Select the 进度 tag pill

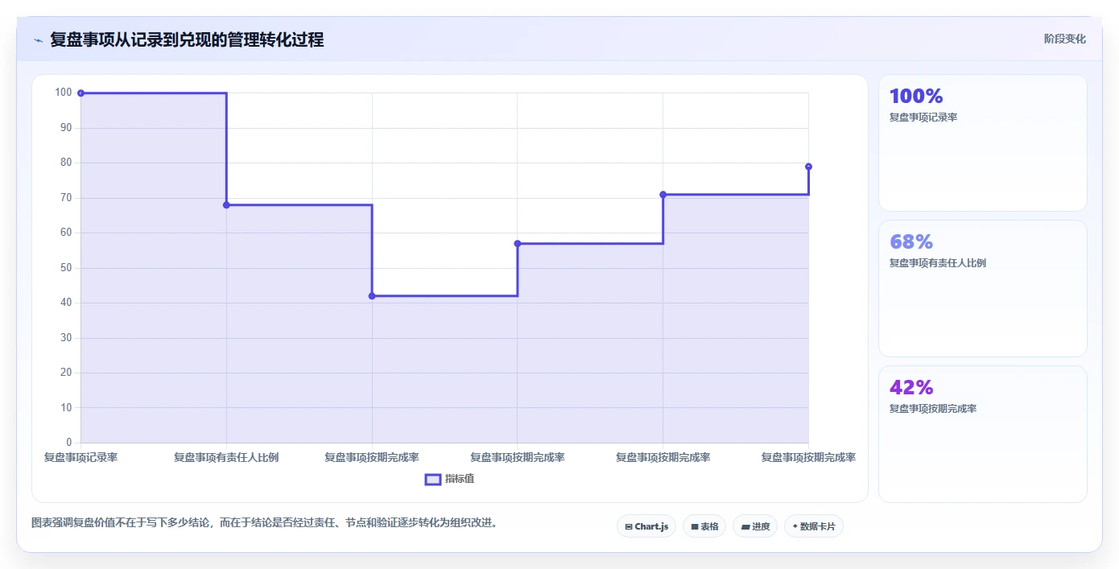point(755,526)
